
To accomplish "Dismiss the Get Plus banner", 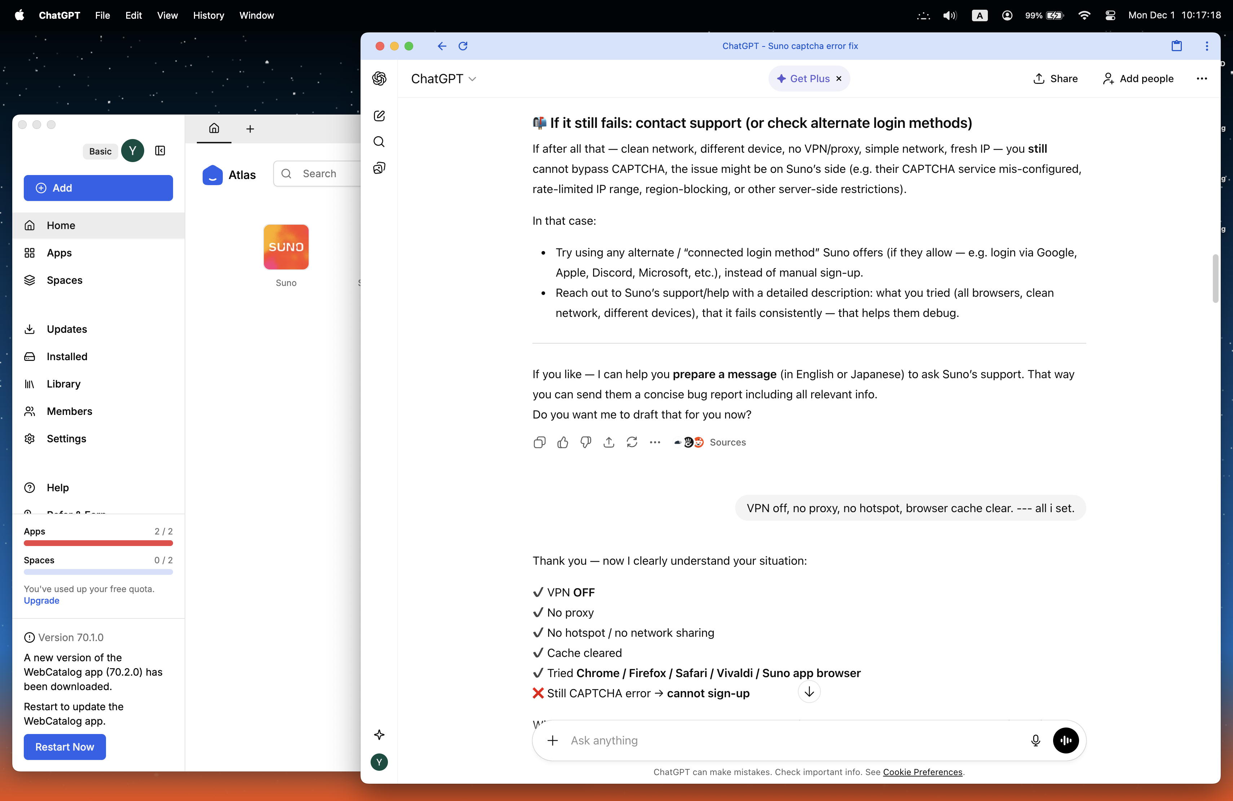I will [839, 79].
